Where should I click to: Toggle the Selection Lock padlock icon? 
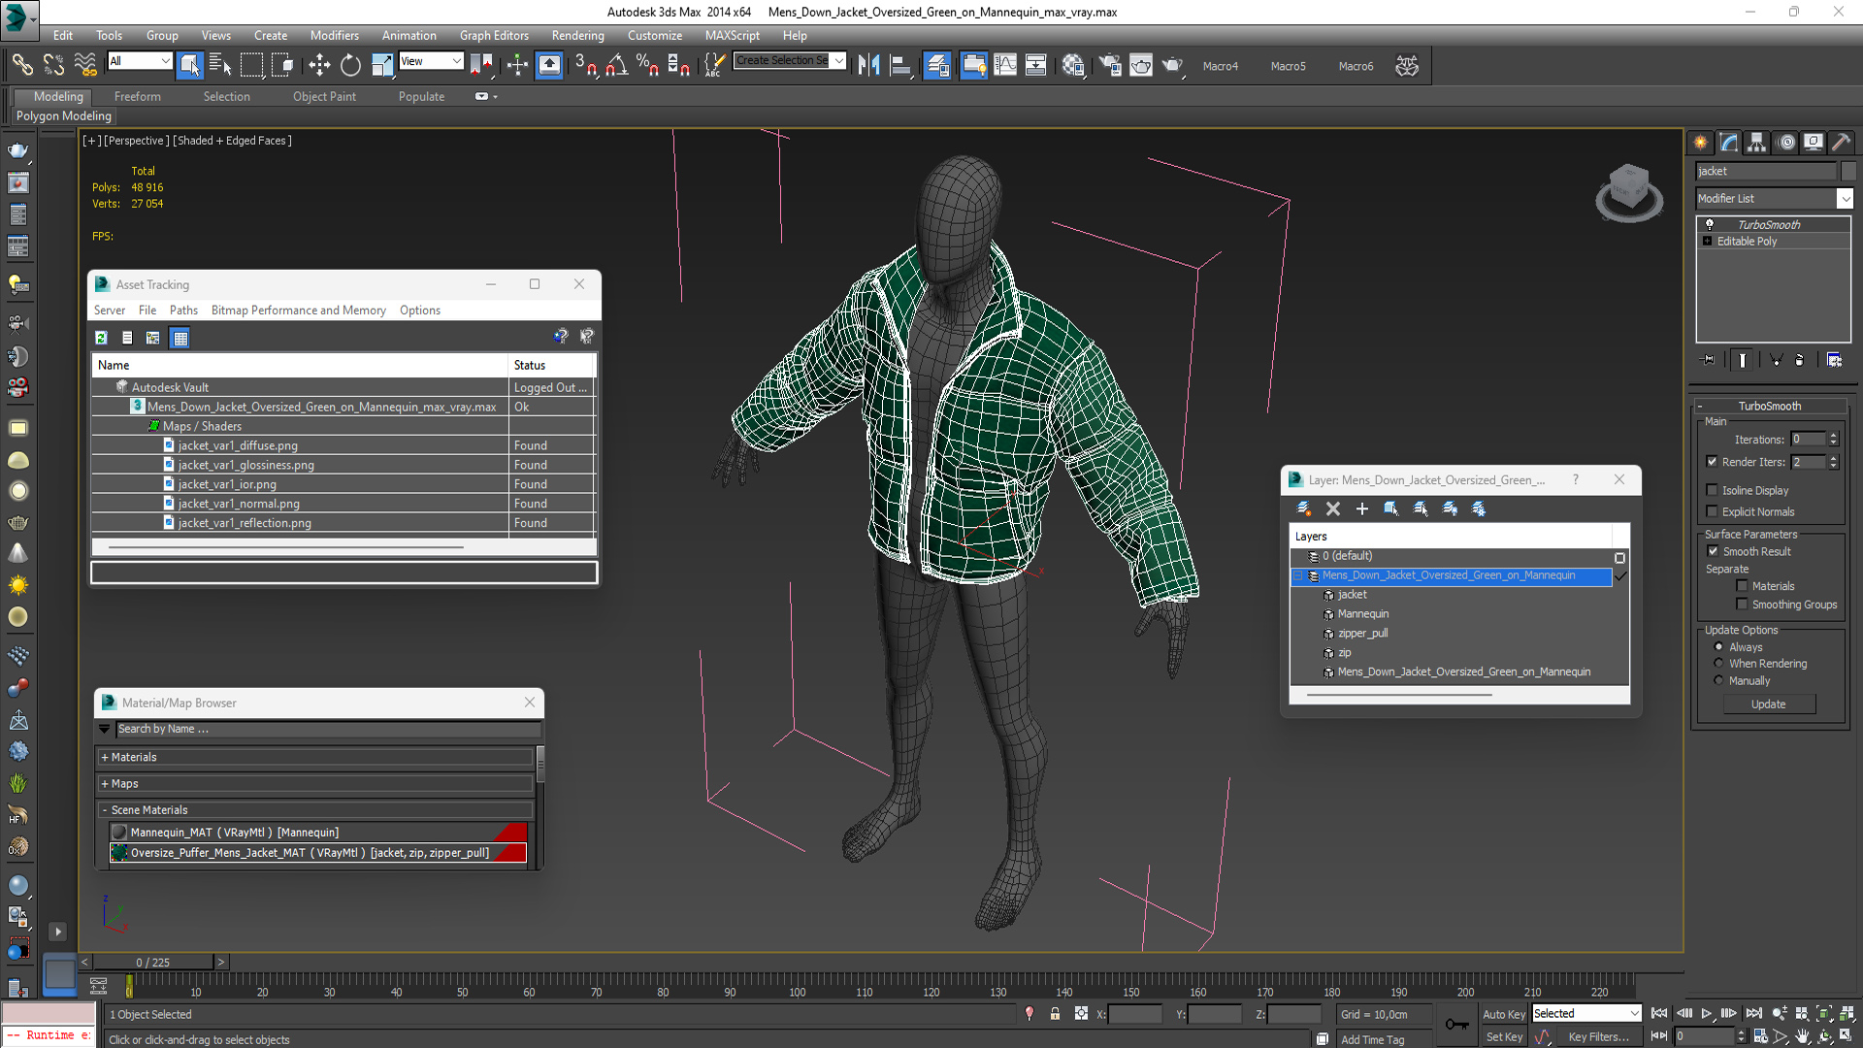coord(1055,1014)
